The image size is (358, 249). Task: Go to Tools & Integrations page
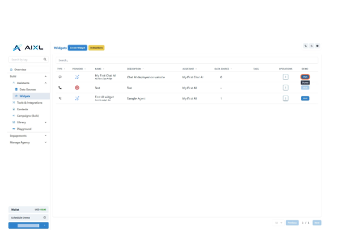[29, 103]
